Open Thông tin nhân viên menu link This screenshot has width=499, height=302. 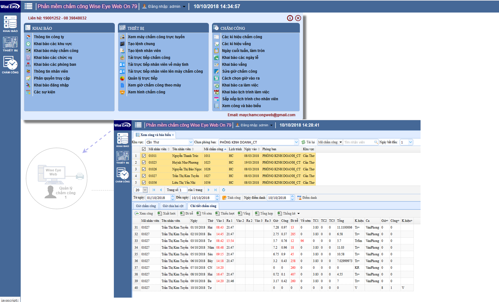pos(51,71)
